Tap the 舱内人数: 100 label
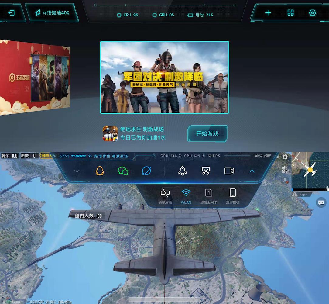 click(88, 216)
